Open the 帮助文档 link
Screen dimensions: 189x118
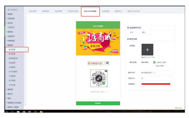[x=178, y=108]
